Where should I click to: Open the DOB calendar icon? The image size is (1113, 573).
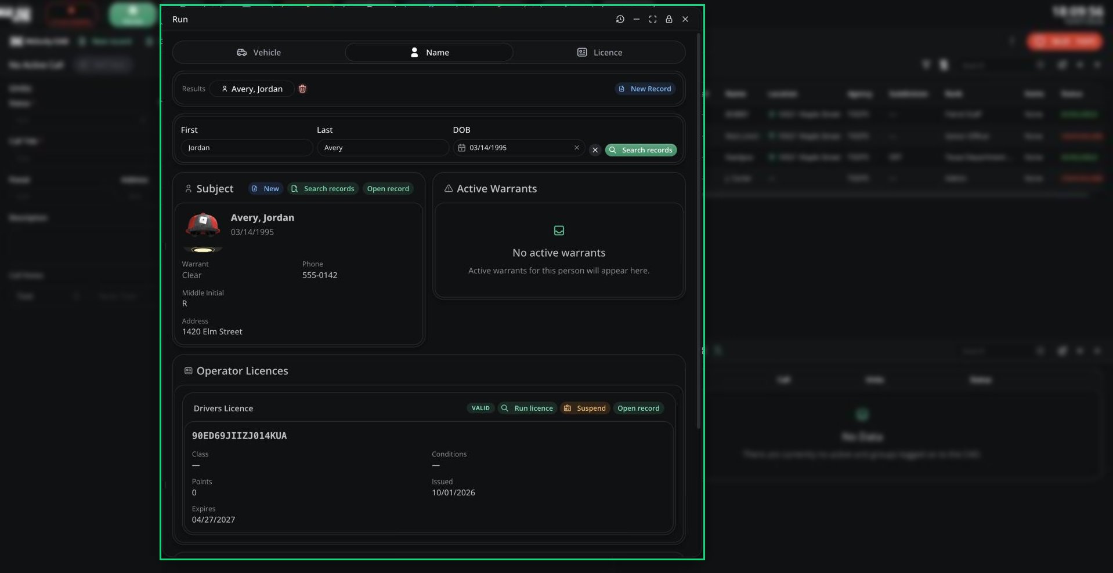pos(462,148)
